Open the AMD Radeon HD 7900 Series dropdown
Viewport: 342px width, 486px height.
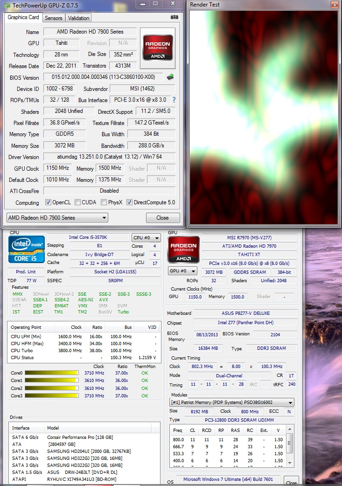pyautogui.click(x=57, y=218)
